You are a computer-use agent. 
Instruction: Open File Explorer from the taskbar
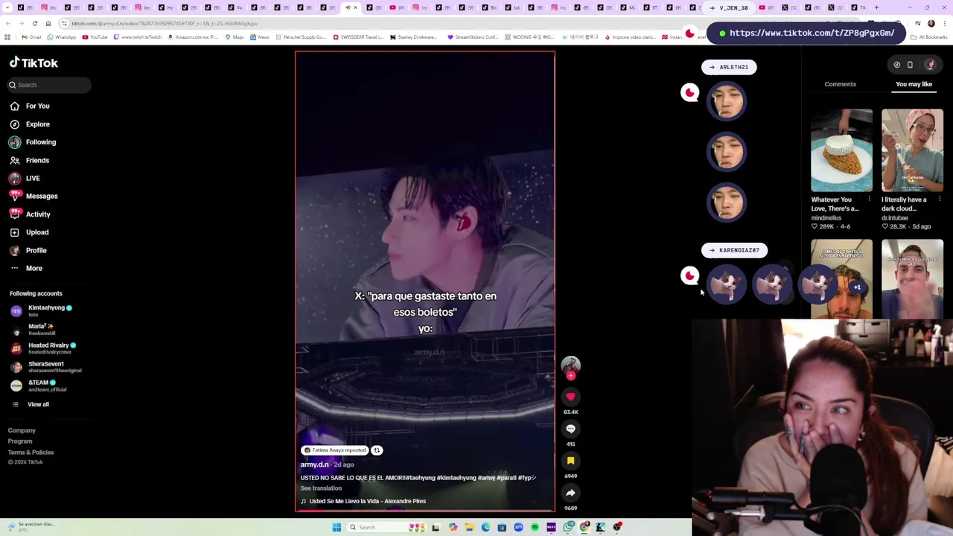(x=469, y=527)
